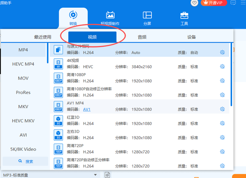Open settings gear for 左右3D preset
246x178 pixels.
(222, 137)
